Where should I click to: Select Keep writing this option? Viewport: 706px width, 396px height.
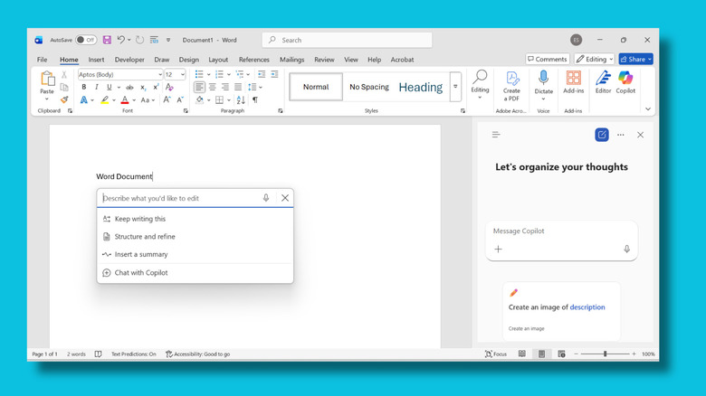(x=195, y=219)
